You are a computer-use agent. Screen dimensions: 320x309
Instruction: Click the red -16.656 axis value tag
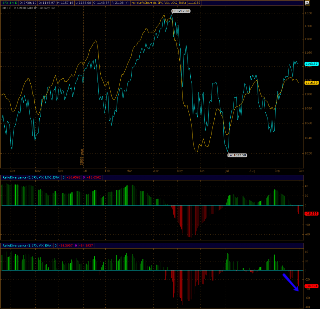tap(311, 213)
